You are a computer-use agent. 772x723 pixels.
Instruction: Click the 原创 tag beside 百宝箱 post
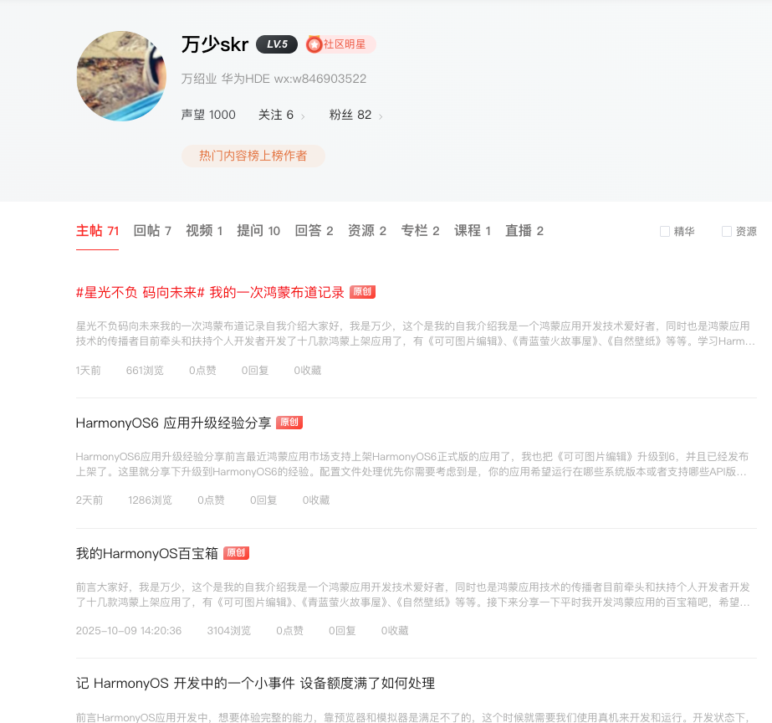tap(237, 553)
